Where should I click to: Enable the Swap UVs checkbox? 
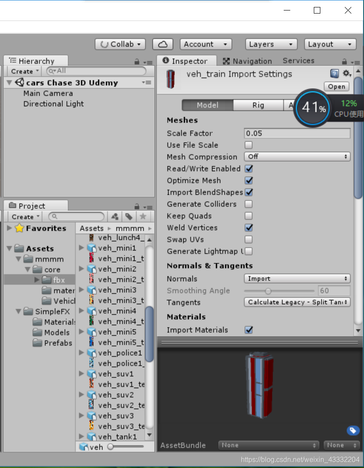(248, 239)
